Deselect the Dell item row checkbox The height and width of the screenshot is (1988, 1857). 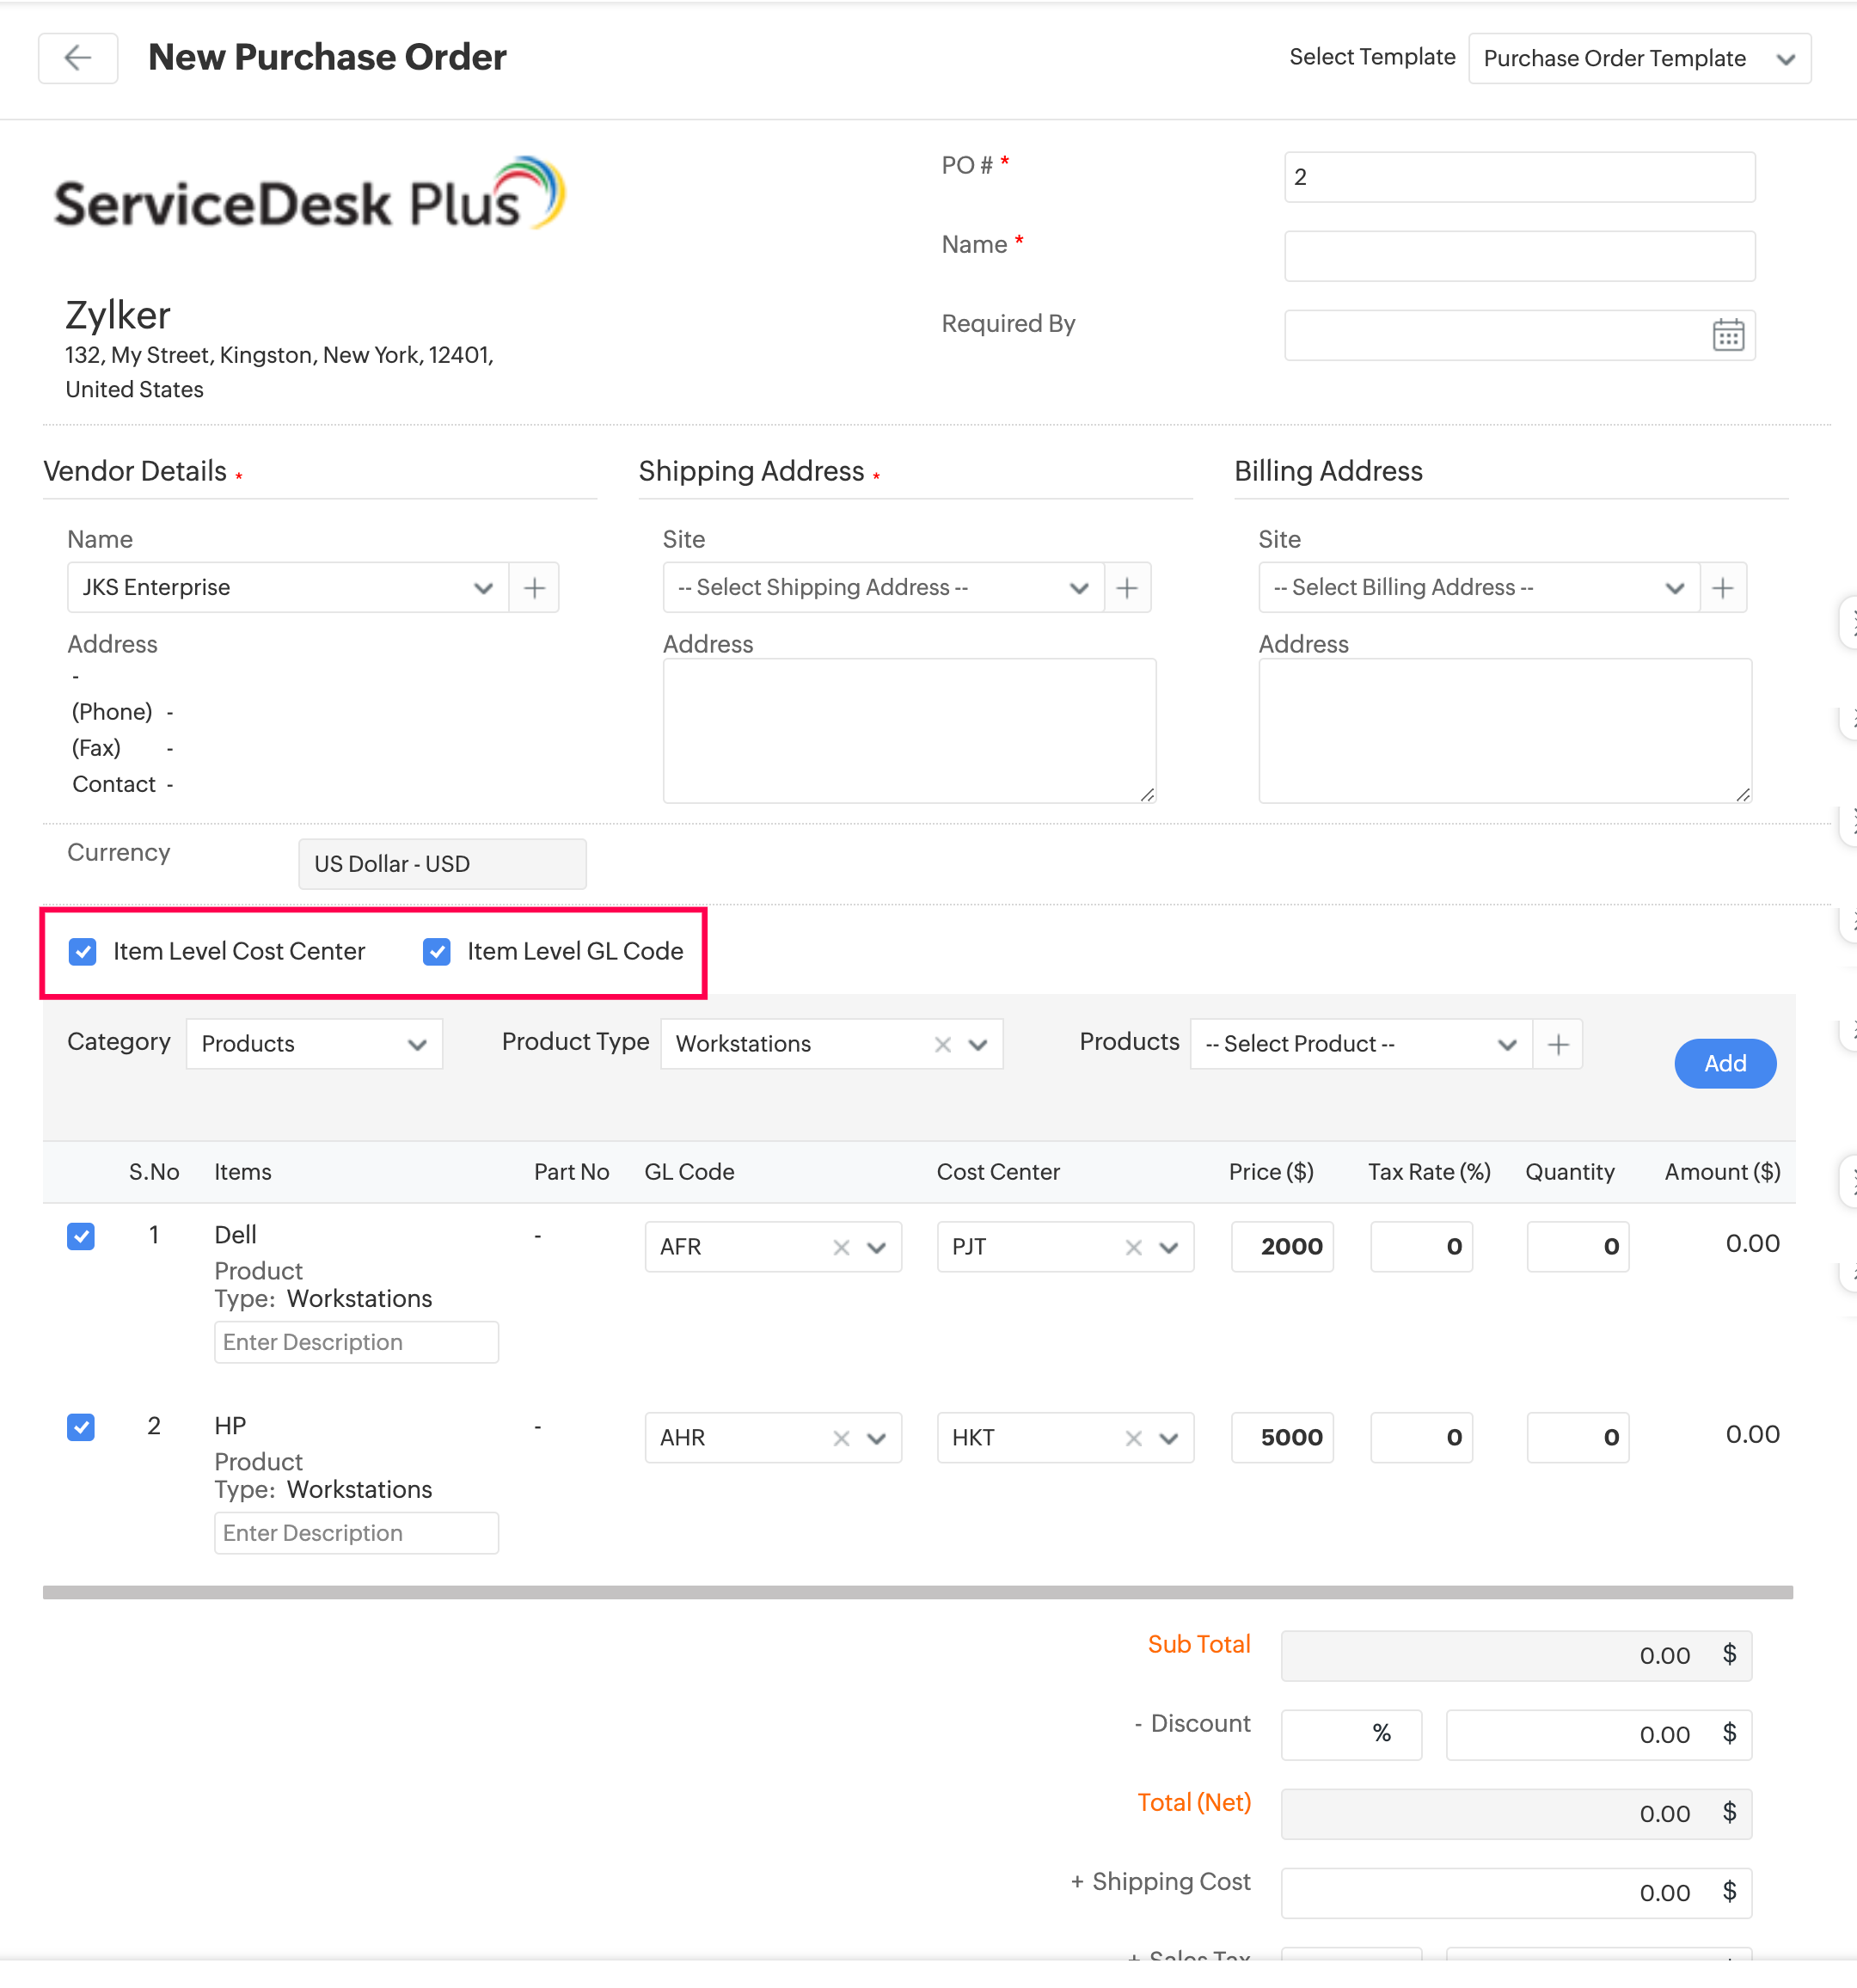(81, 1237)
